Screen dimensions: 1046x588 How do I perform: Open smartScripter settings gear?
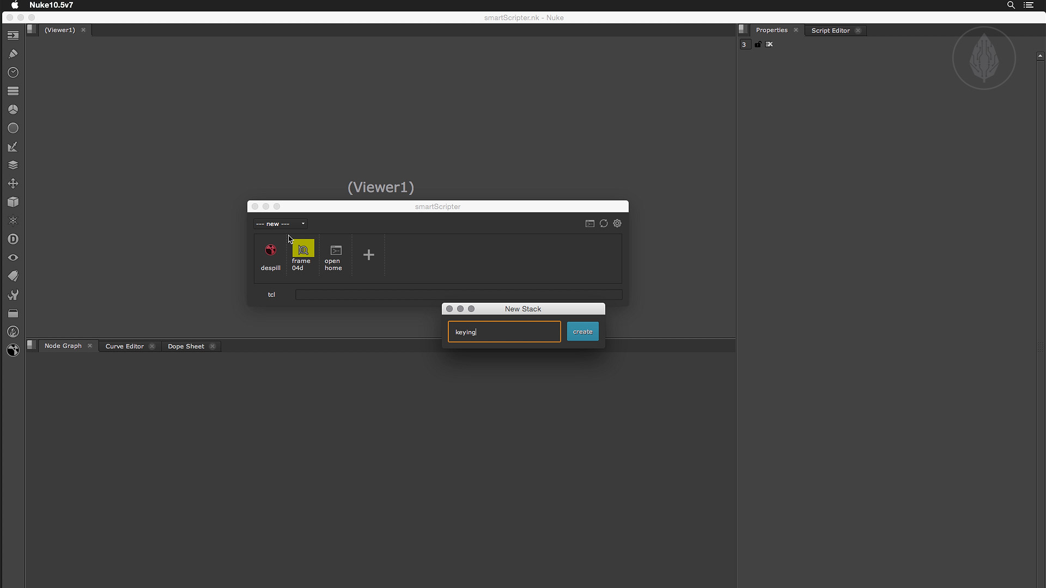[x=617, y=223]
